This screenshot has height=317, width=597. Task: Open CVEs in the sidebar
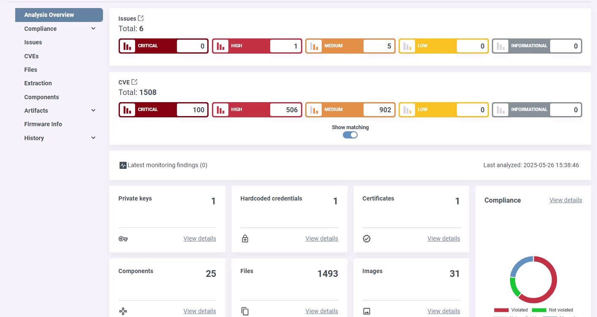click(32, 56)
